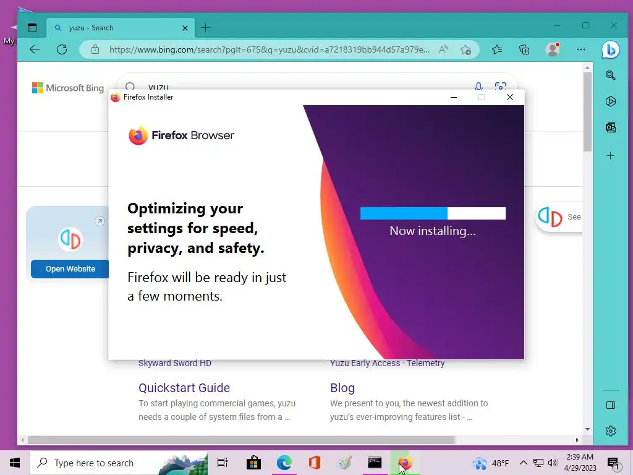Open Microsoft Store from taskbar
The image size is (633, 475).
point(253,463)
